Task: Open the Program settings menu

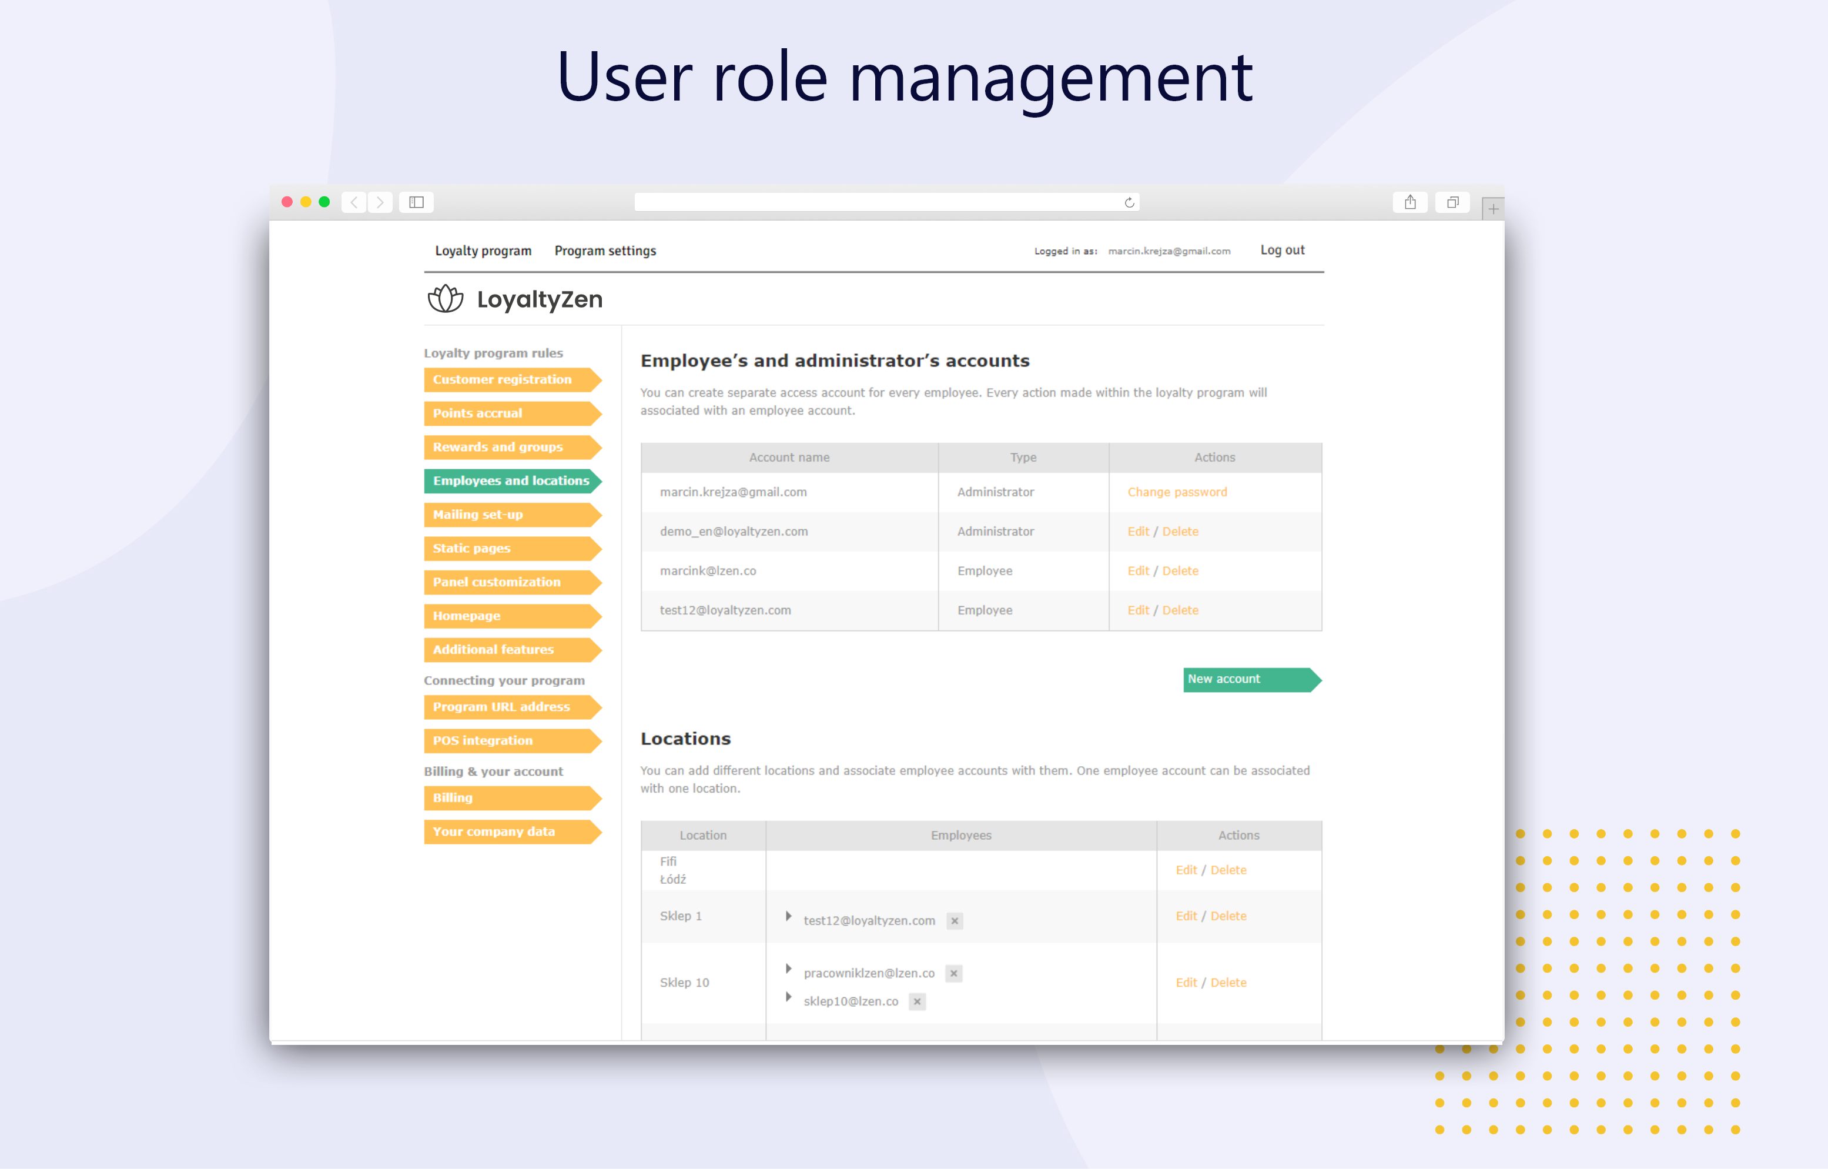Action: pyautogui.click(x=604, y=250)
